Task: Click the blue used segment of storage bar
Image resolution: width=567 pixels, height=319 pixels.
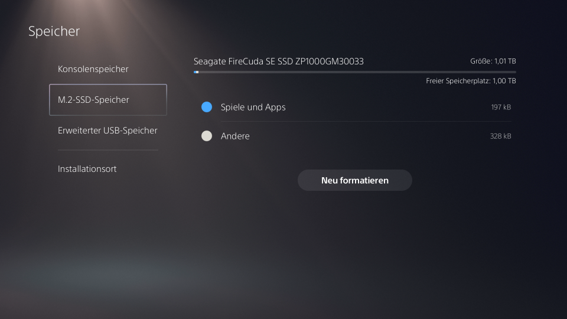Action: coord(195,72)
